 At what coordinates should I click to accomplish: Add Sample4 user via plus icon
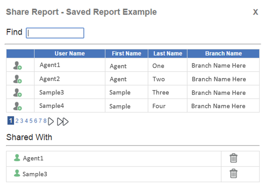(x=18, y=106)
